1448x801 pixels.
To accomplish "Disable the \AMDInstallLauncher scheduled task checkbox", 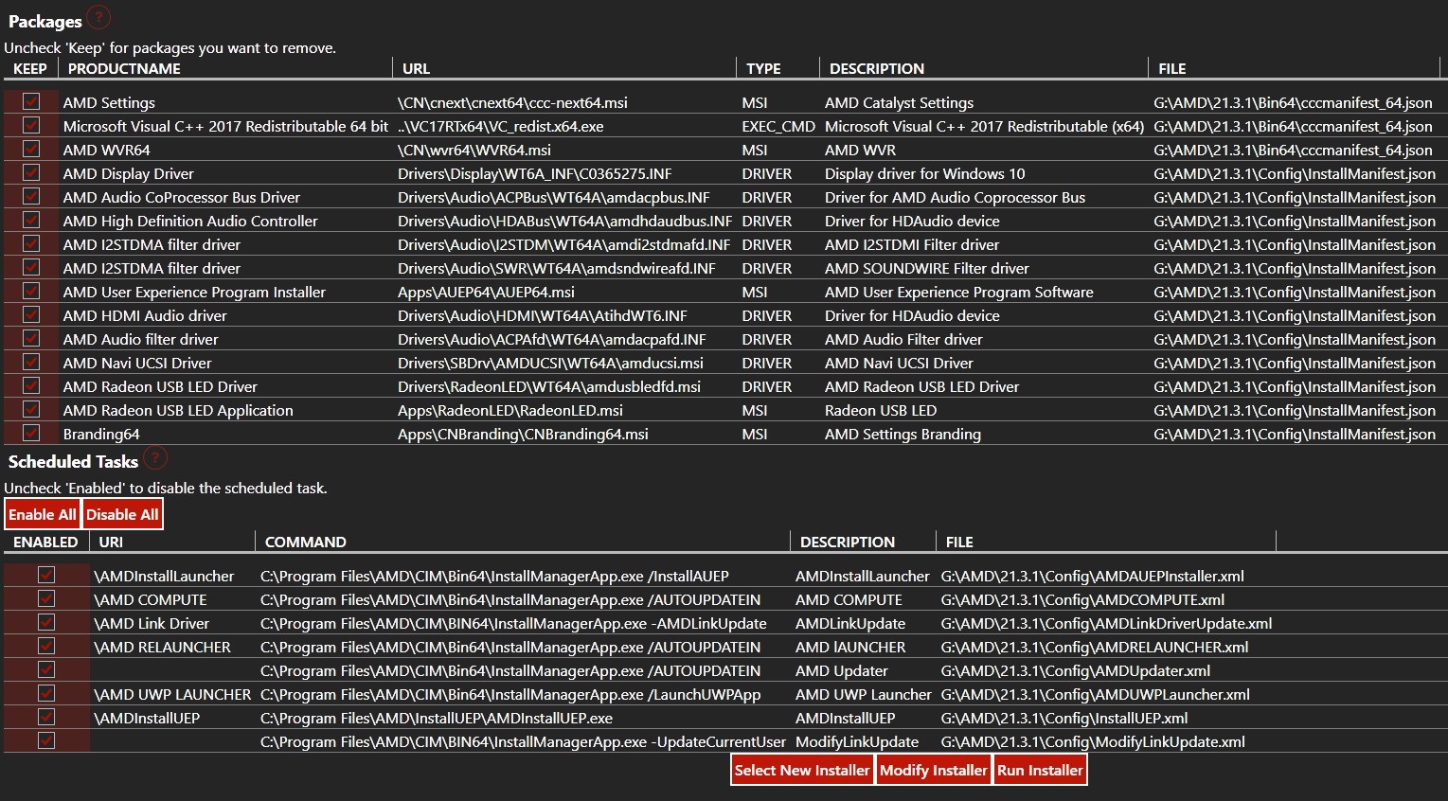I will click(x=46, y=575).
